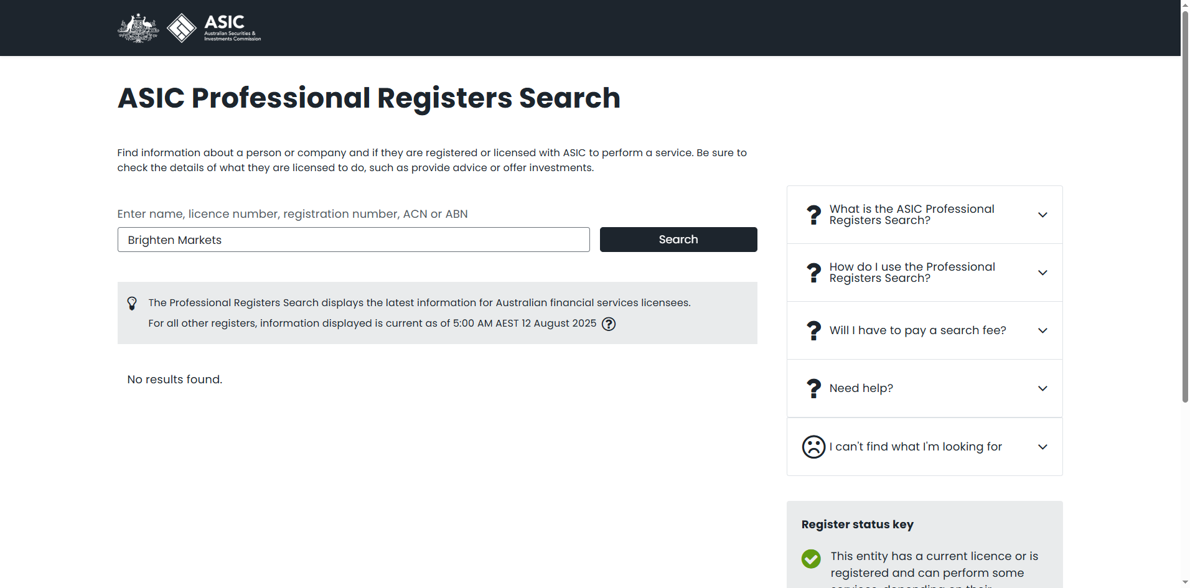Expand 'I can't find what I'm looking for' chevron
Screen dimensions: 1190x588
click(x=1042, y=447)
